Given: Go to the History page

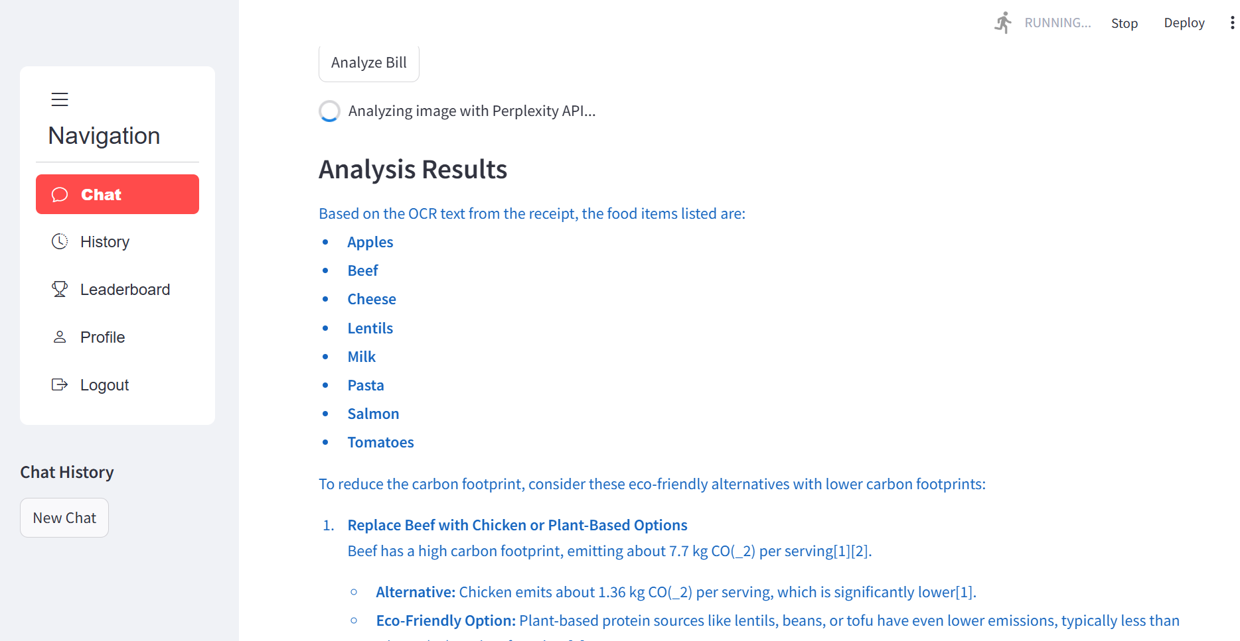Looking at the screenshot, I should coord(117,242).
